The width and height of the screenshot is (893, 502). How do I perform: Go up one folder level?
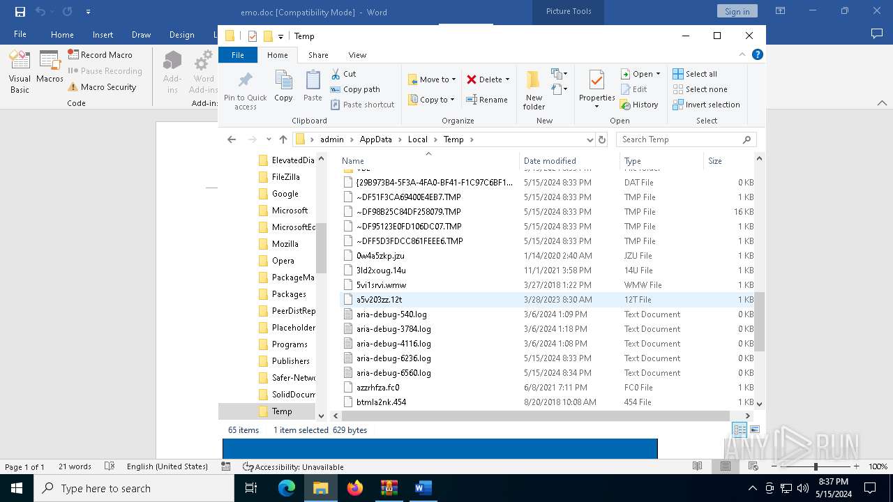pos(283,139)
